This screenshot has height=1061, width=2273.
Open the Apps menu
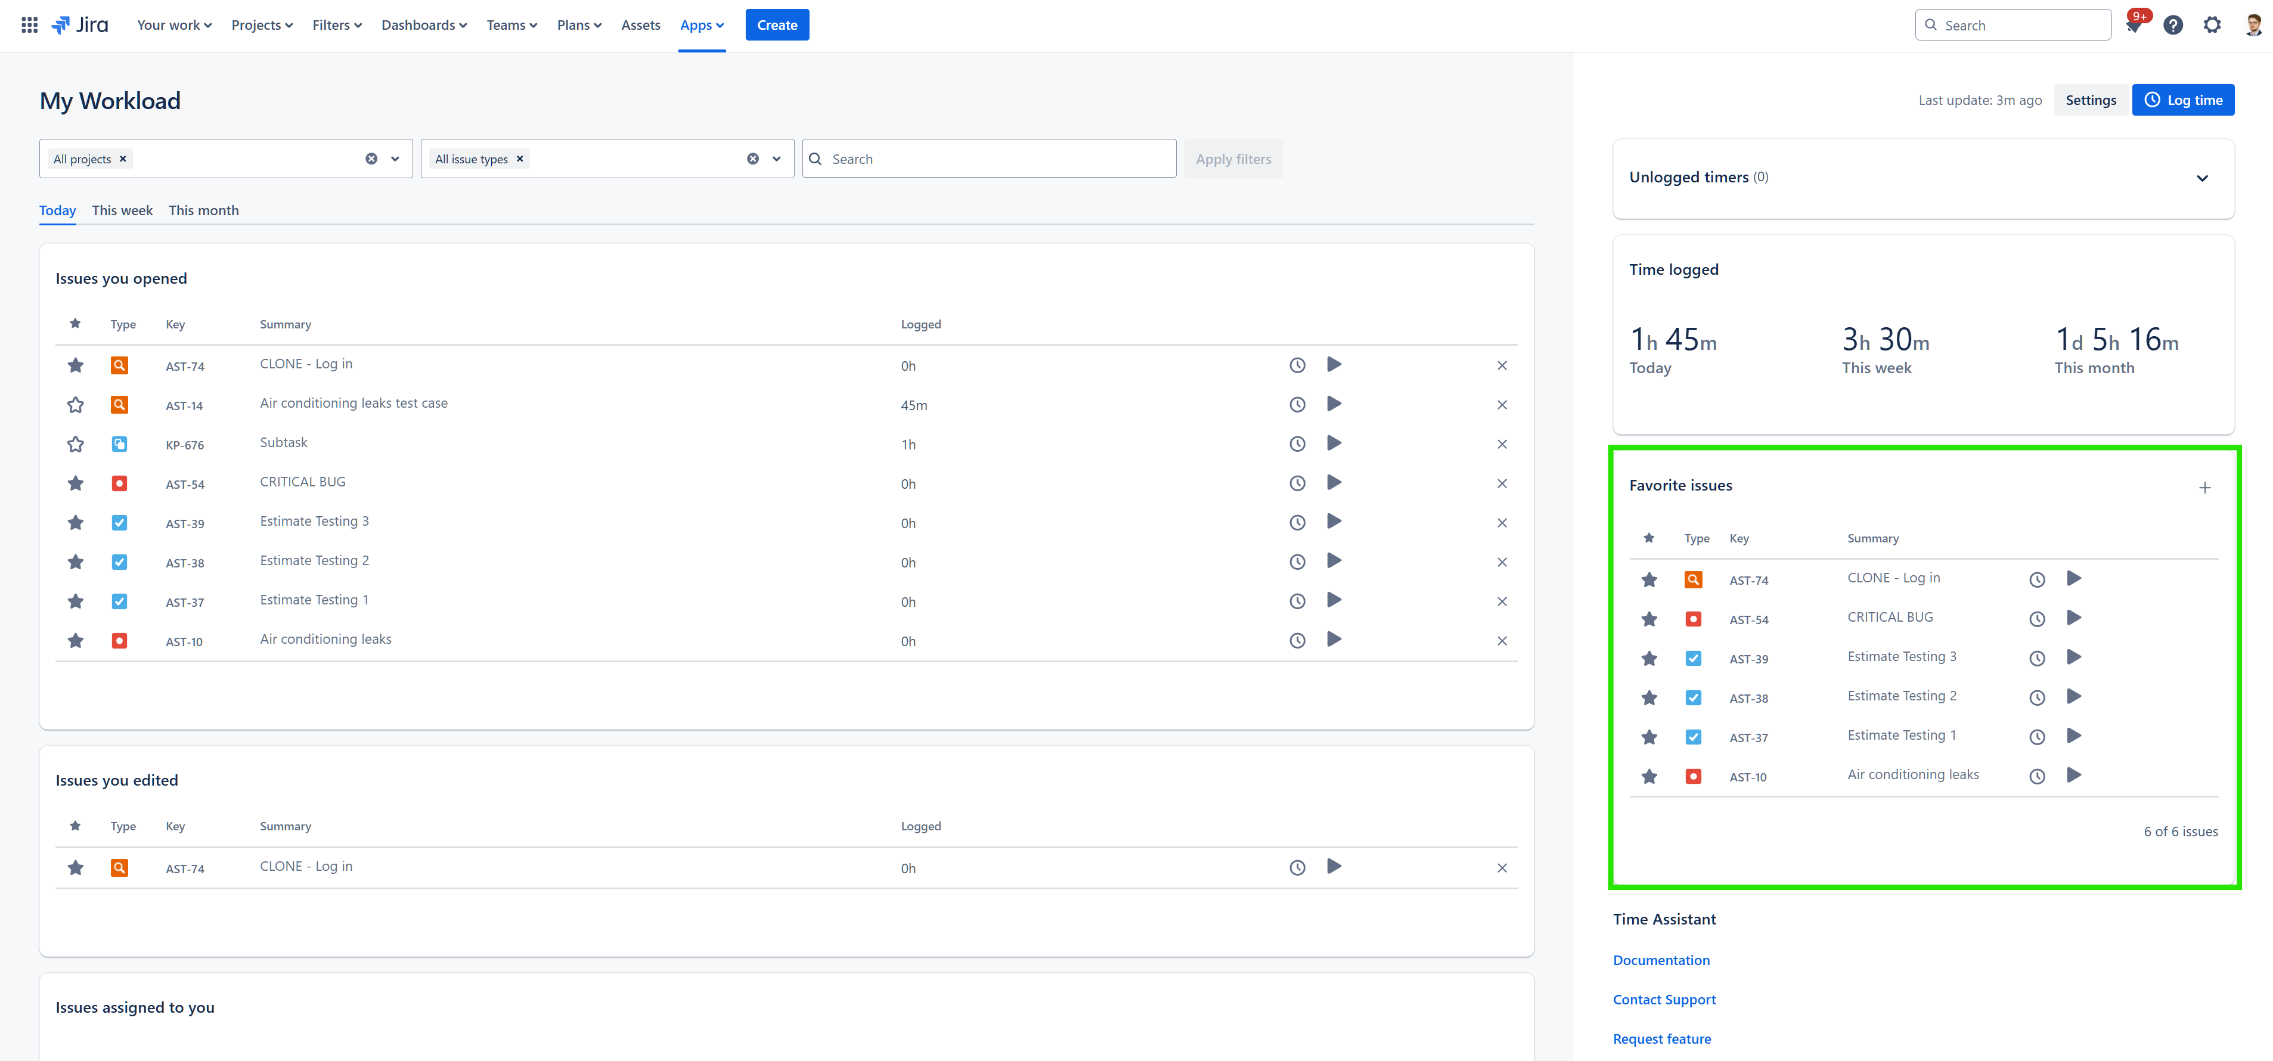pyautogui.click(x=702, y=24)
